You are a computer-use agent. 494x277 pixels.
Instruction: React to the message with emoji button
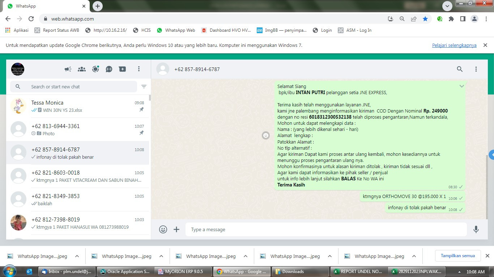point(266,135)
